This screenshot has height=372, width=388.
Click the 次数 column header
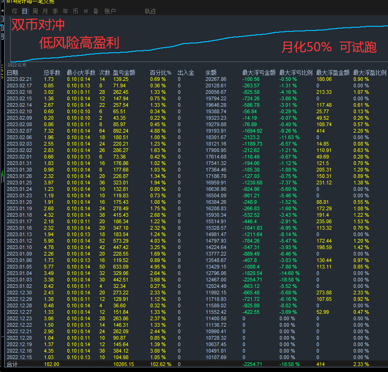tap(104, 73)
